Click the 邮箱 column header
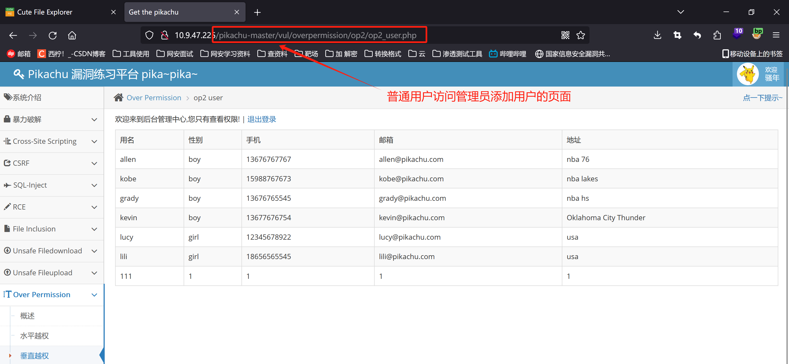 point(468,140)
